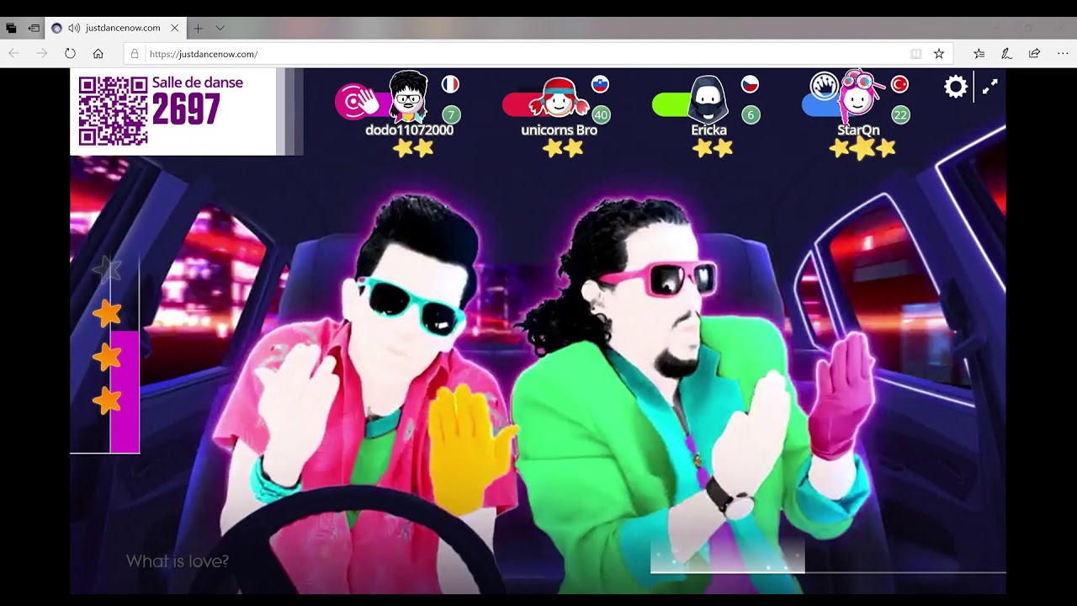Click the Ericka name label

click(x=708, y=130)
